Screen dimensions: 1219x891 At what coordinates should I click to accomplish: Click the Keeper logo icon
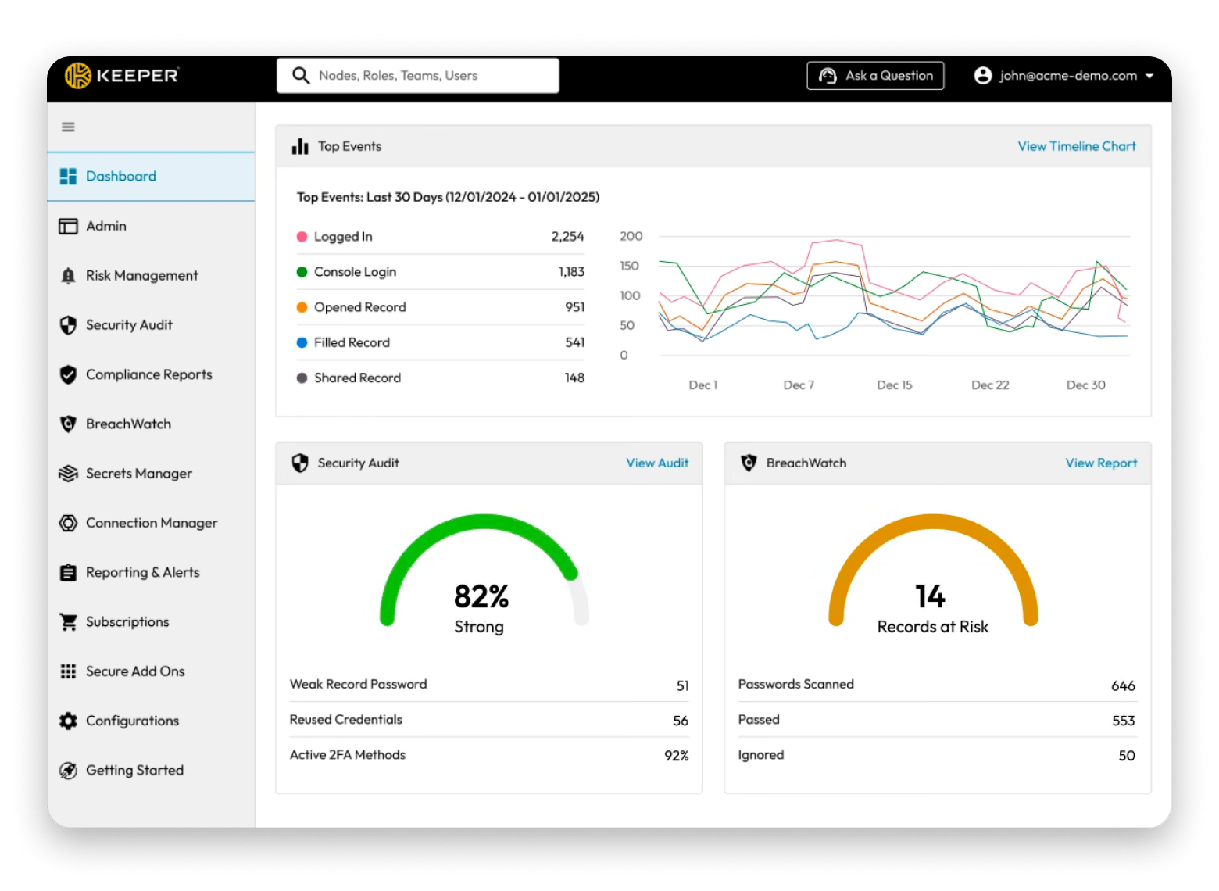[x=78, y=76]
